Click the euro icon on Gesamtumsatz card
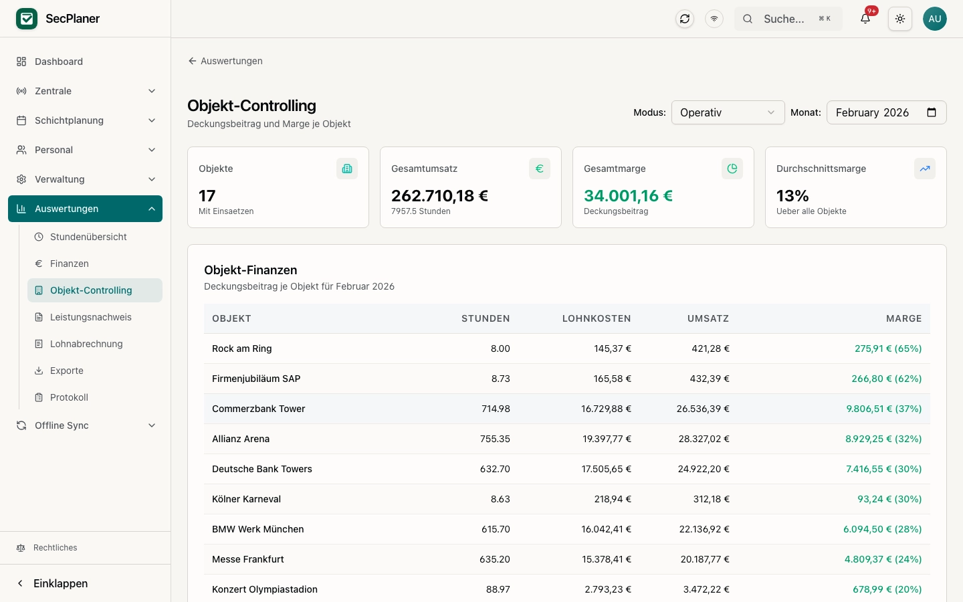 539,169
